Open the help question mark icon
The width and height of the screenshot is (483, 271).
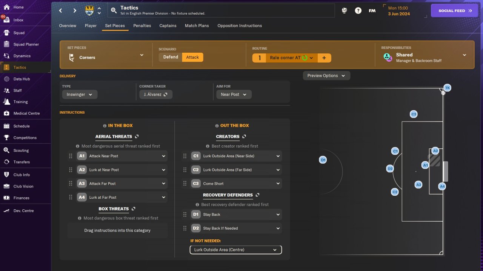[358, 11]
